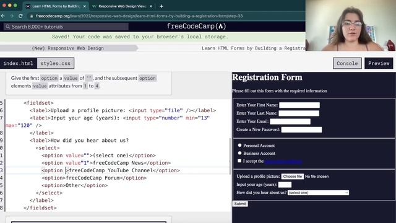Click the freeCodeCamp logo in the header
The width and height of the screenshot is (396, 223).
tap(196, 26)
